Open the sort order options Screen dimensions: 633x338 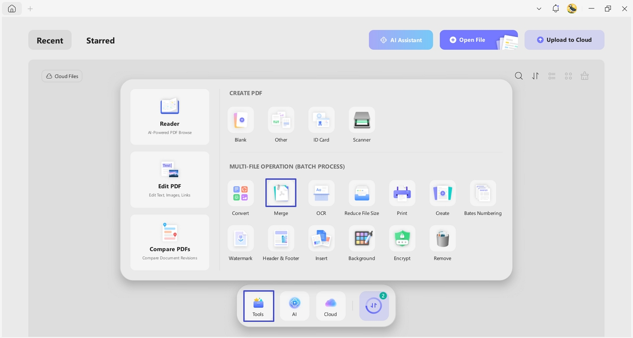click(x=536, y=76)
